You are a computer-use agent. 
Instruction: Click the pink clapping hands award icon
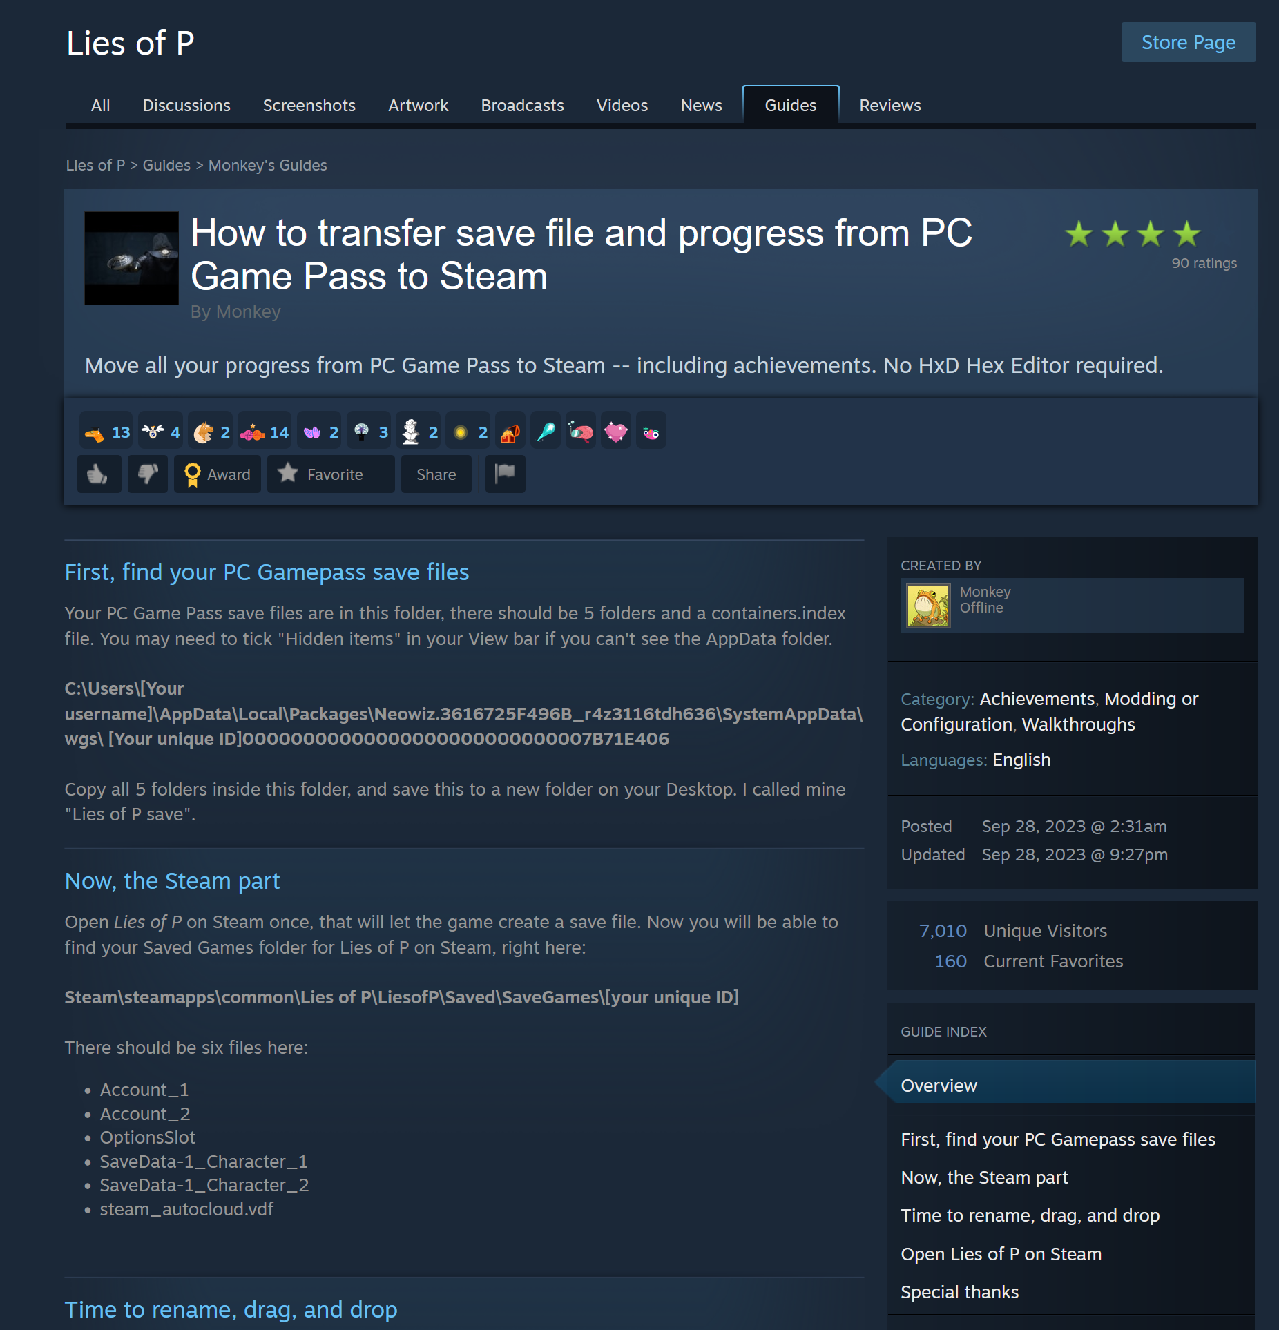pyautogui.click(x=320, y=432)
